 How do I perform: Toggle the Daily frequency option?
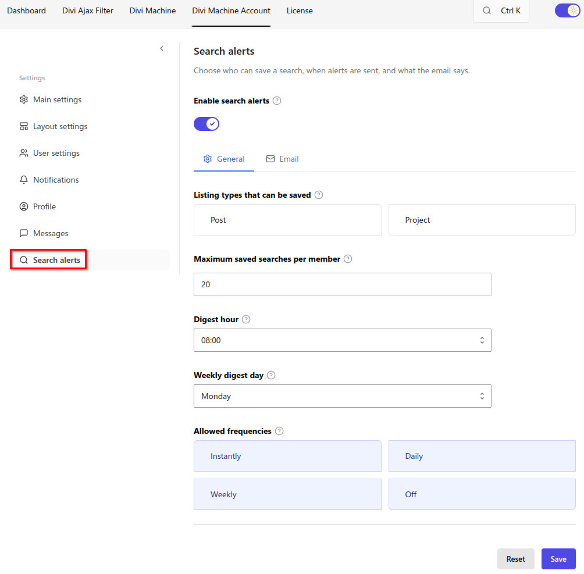pos(482,456)
